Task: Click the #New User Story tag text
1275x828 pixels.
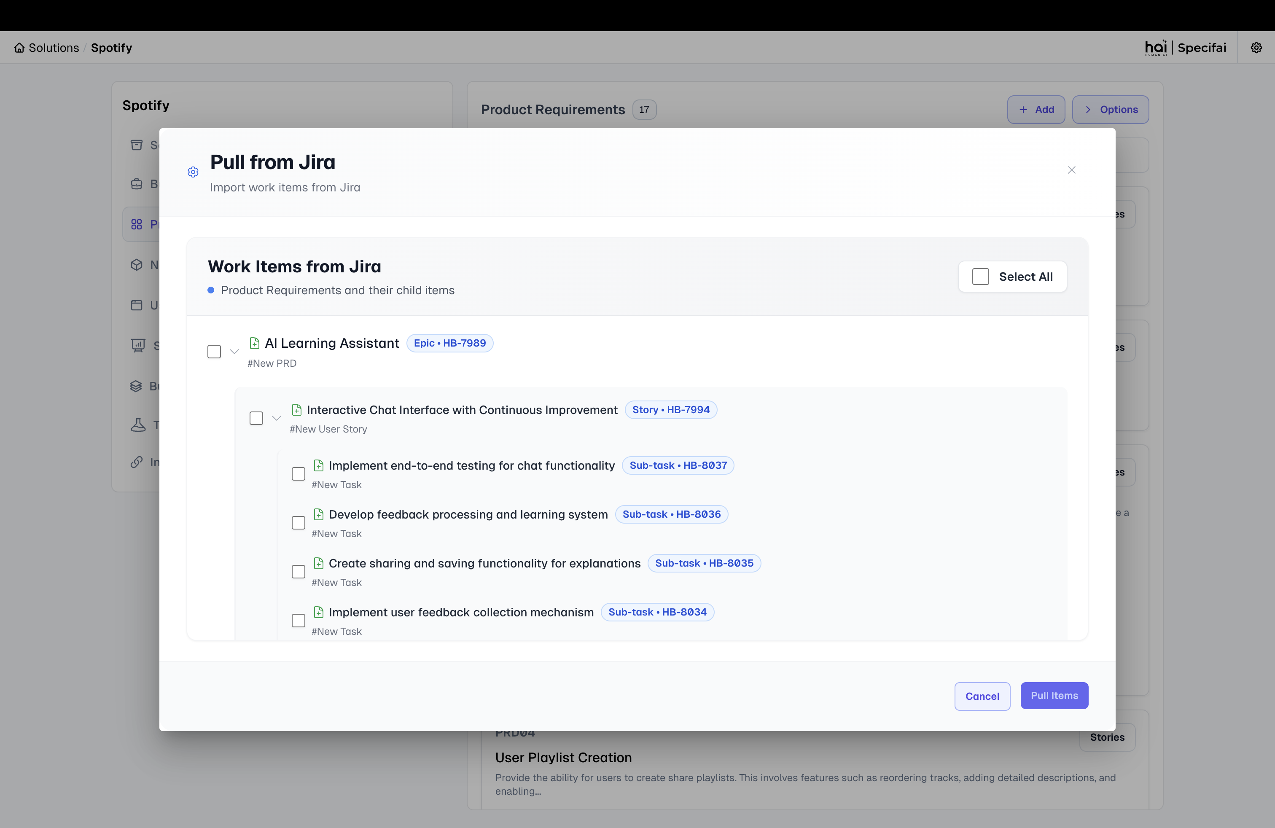Action: point(328,429)
